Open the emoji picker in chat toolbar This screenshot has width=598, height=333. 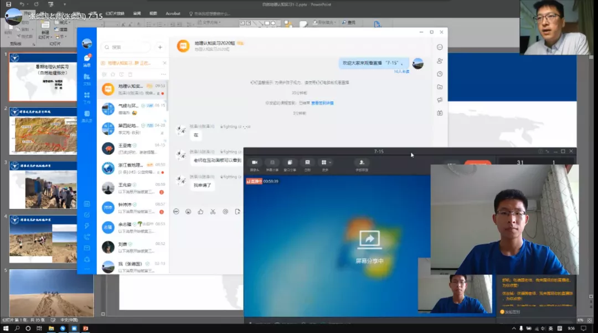(188, 211)
